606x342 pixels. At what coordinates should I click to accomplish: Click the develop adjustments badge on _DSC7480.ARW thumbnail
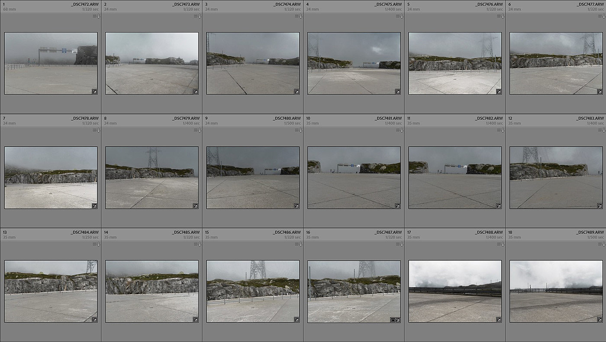click(x=297, y=206)
